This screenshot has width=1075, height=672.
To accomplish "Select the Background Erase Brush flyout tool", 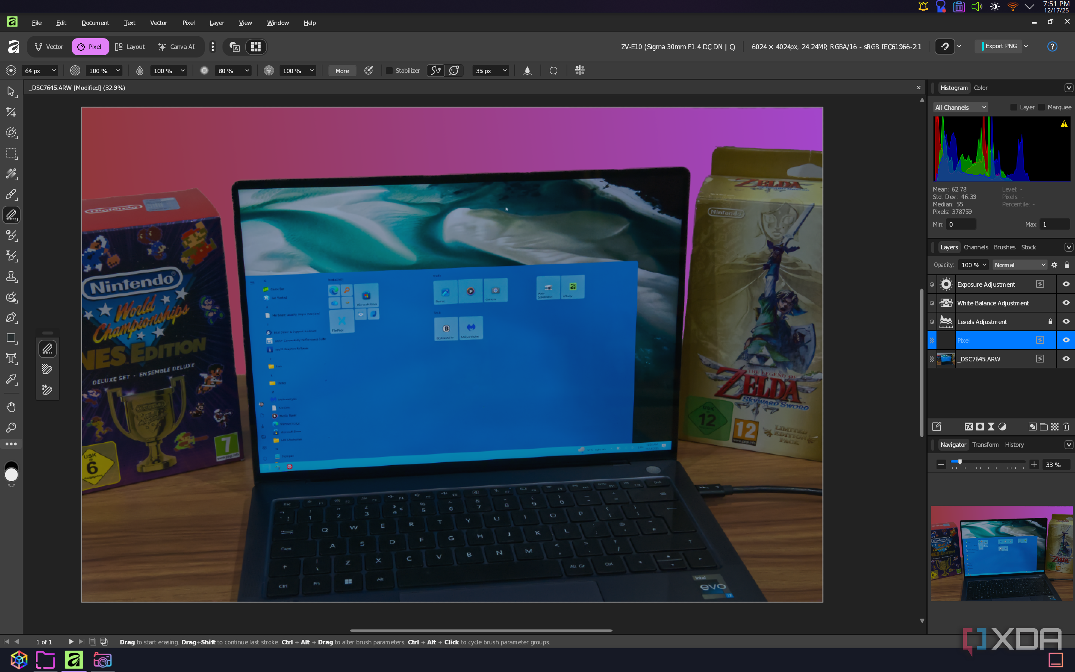I will (47, 369).
